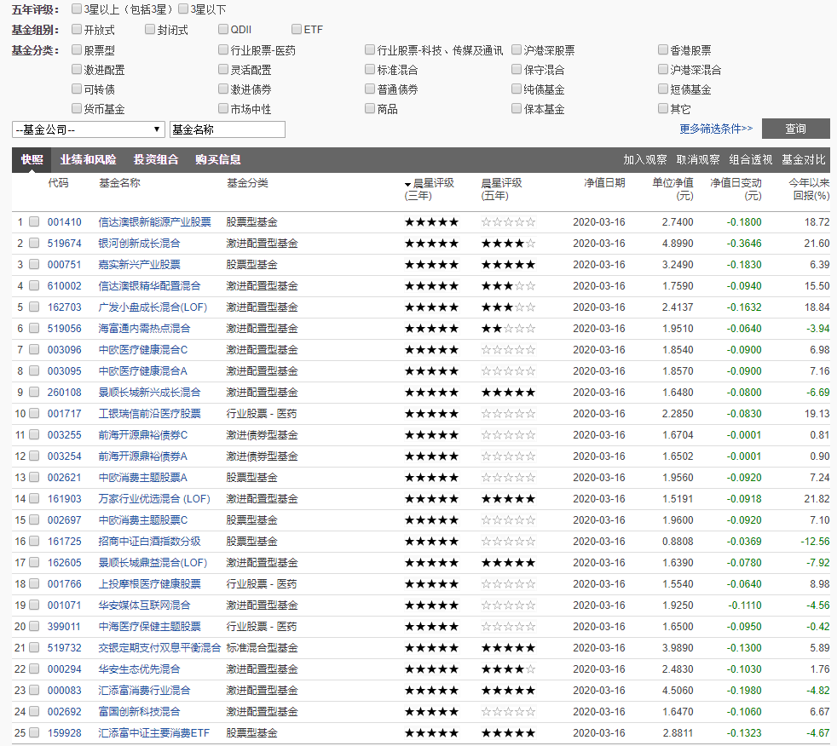Open fund 招商中证白酒指数分级
The height and width of the screenshot is (746, 837).
point(149,542)
